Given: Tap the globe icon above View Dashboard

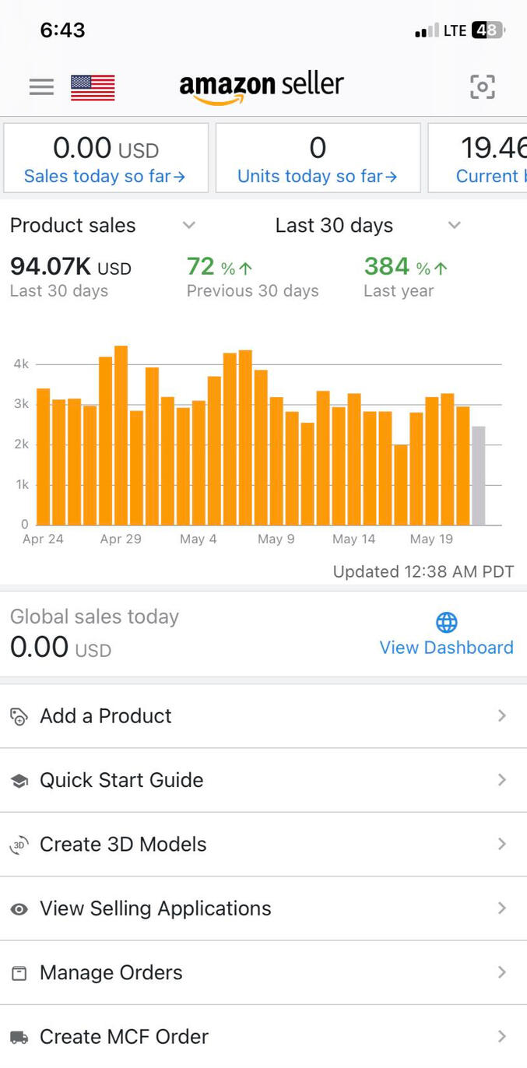Looking at the screenshot, I should (447, 622).
